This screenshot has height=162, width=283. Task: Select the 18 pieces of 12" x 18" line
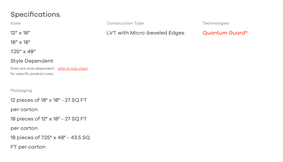[49, 119]
